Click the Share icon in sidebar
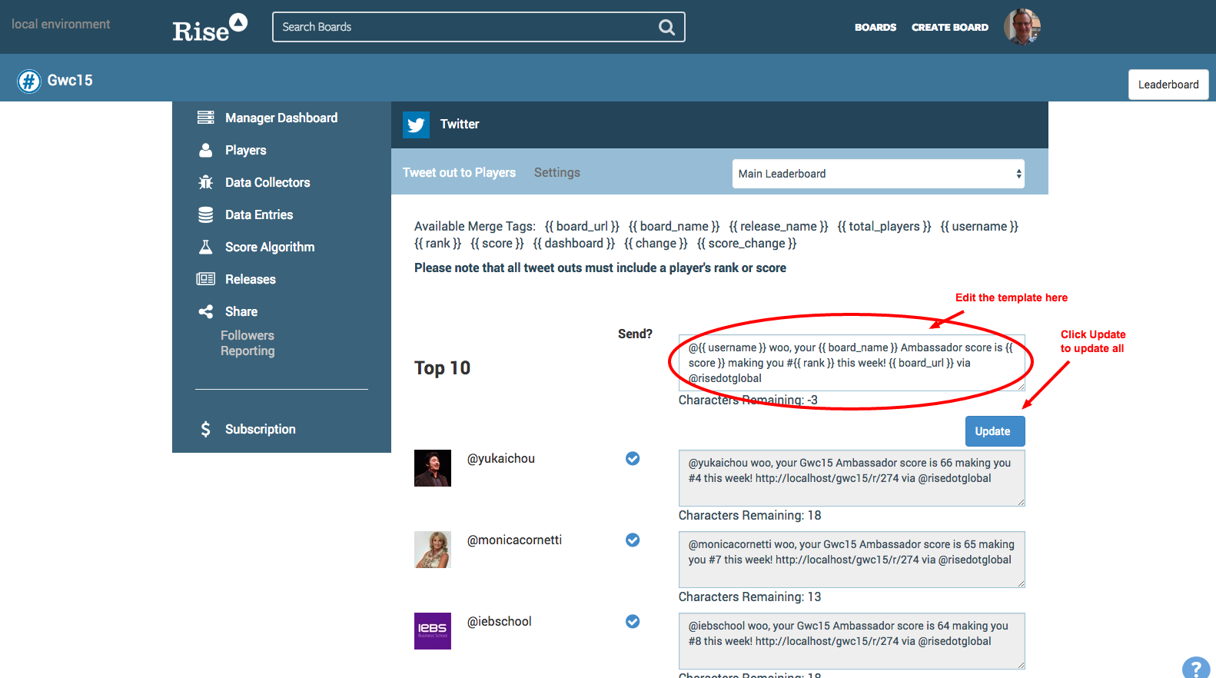This screenshot has height=678, width=1216. tap(205, 311)
